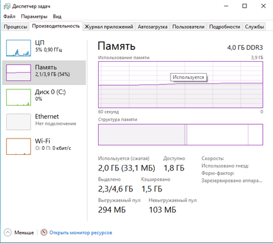Select the Ethernet graph thumbnail
The width and height of the screenshot is (273, 243).
pos(18,121)
